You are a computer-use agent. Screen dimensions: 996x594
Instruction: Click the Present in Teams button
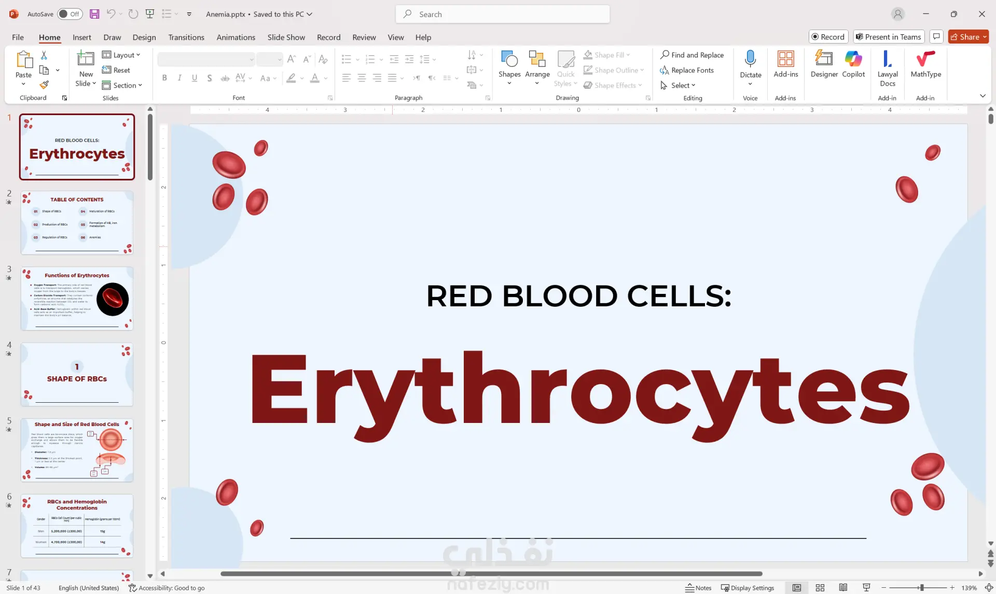[889, 37]
